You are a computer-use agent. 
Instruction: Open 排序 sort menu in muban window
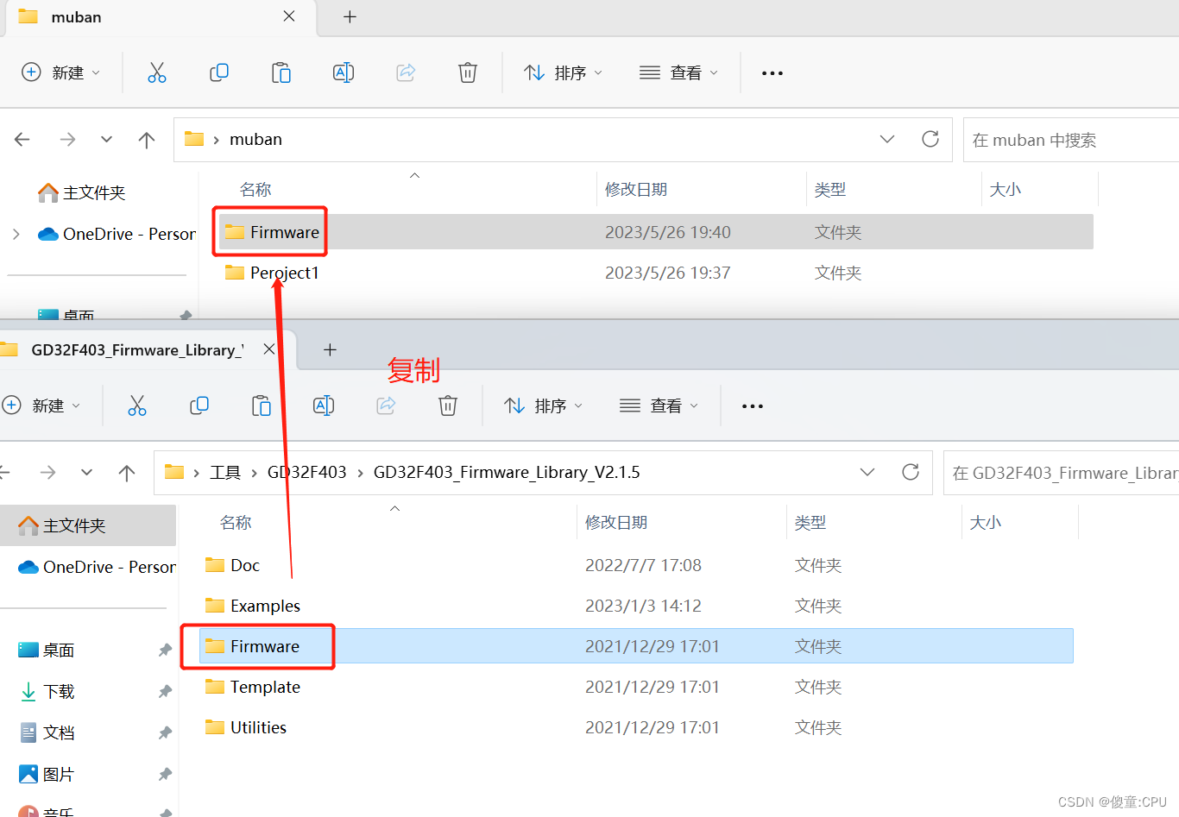[x=563, y=72]
